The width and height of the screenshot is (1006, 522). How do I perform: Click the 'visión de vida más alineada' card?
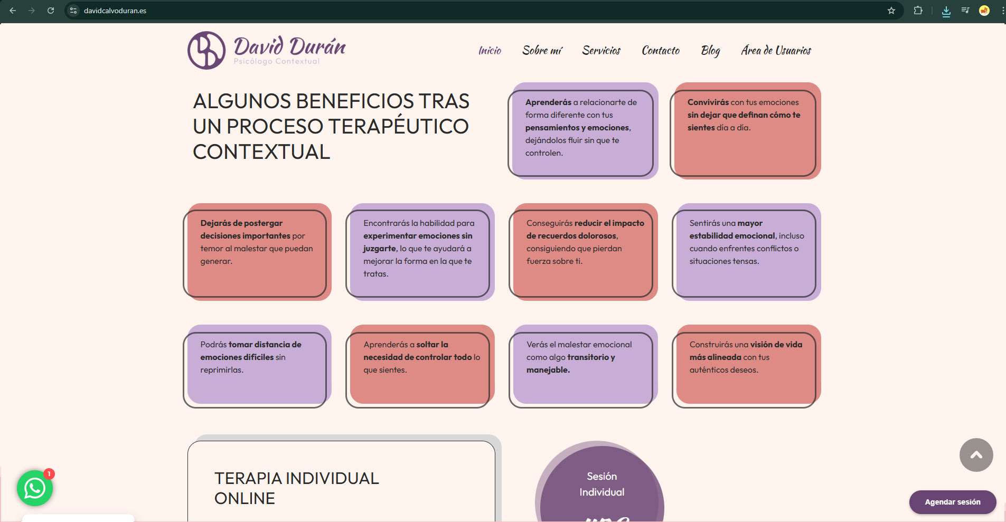(x=746, y=366)
